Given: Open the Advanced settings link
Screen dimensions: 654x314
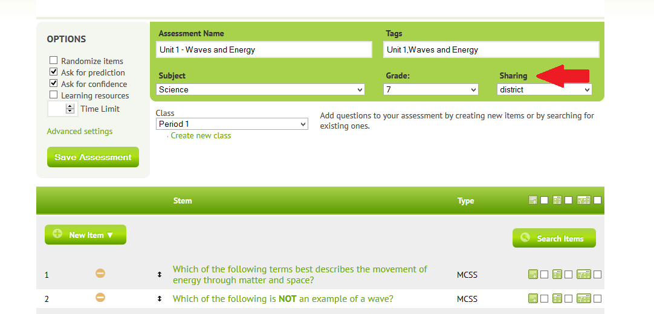Looking at the screenshot, I should pos(80,131).
